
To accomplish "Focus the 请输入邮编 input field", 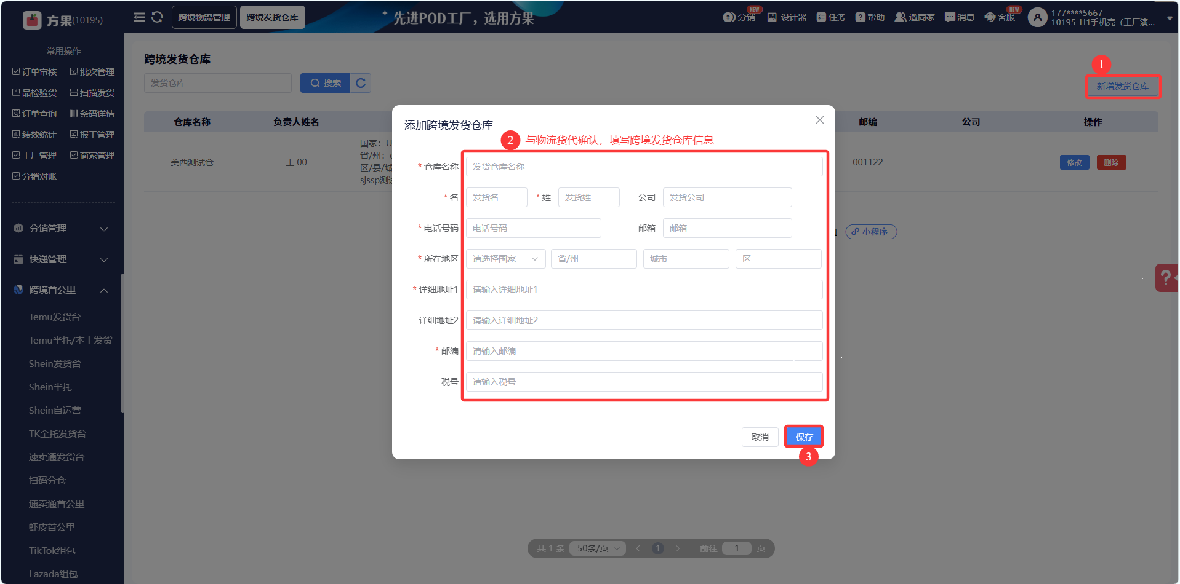I will point(644,351).
